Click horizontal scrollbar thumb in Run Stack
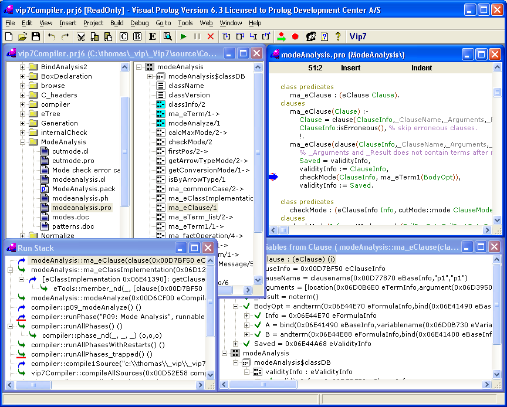507x407 pixels. (x=33, y=385)
